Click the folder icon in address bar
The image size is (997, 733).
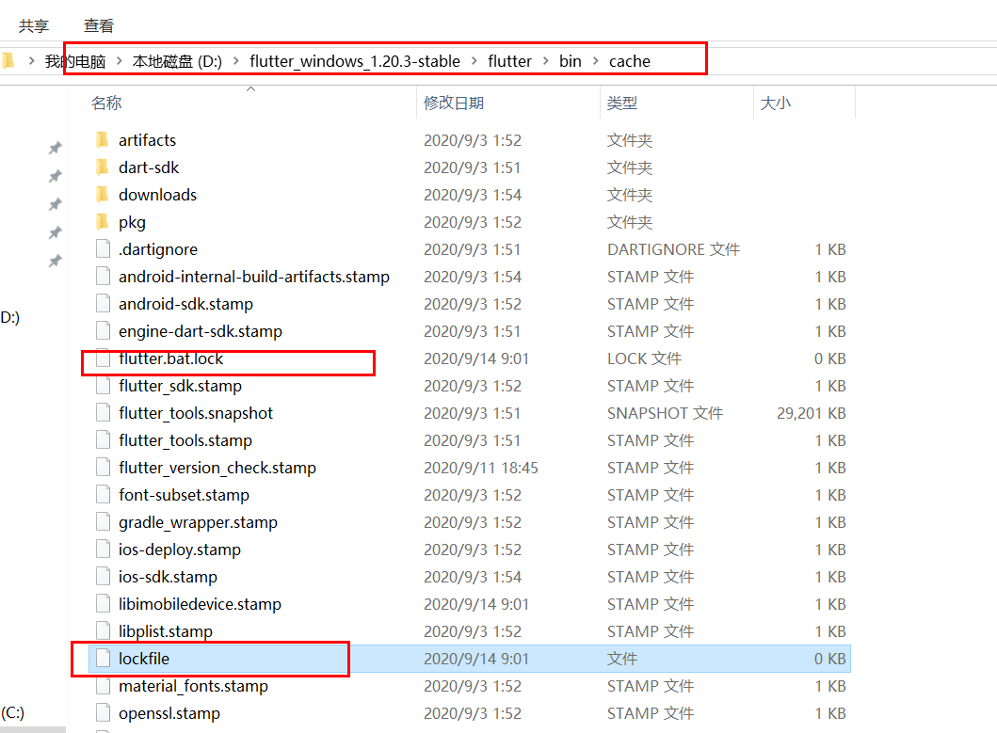click(x=8, y=61)
